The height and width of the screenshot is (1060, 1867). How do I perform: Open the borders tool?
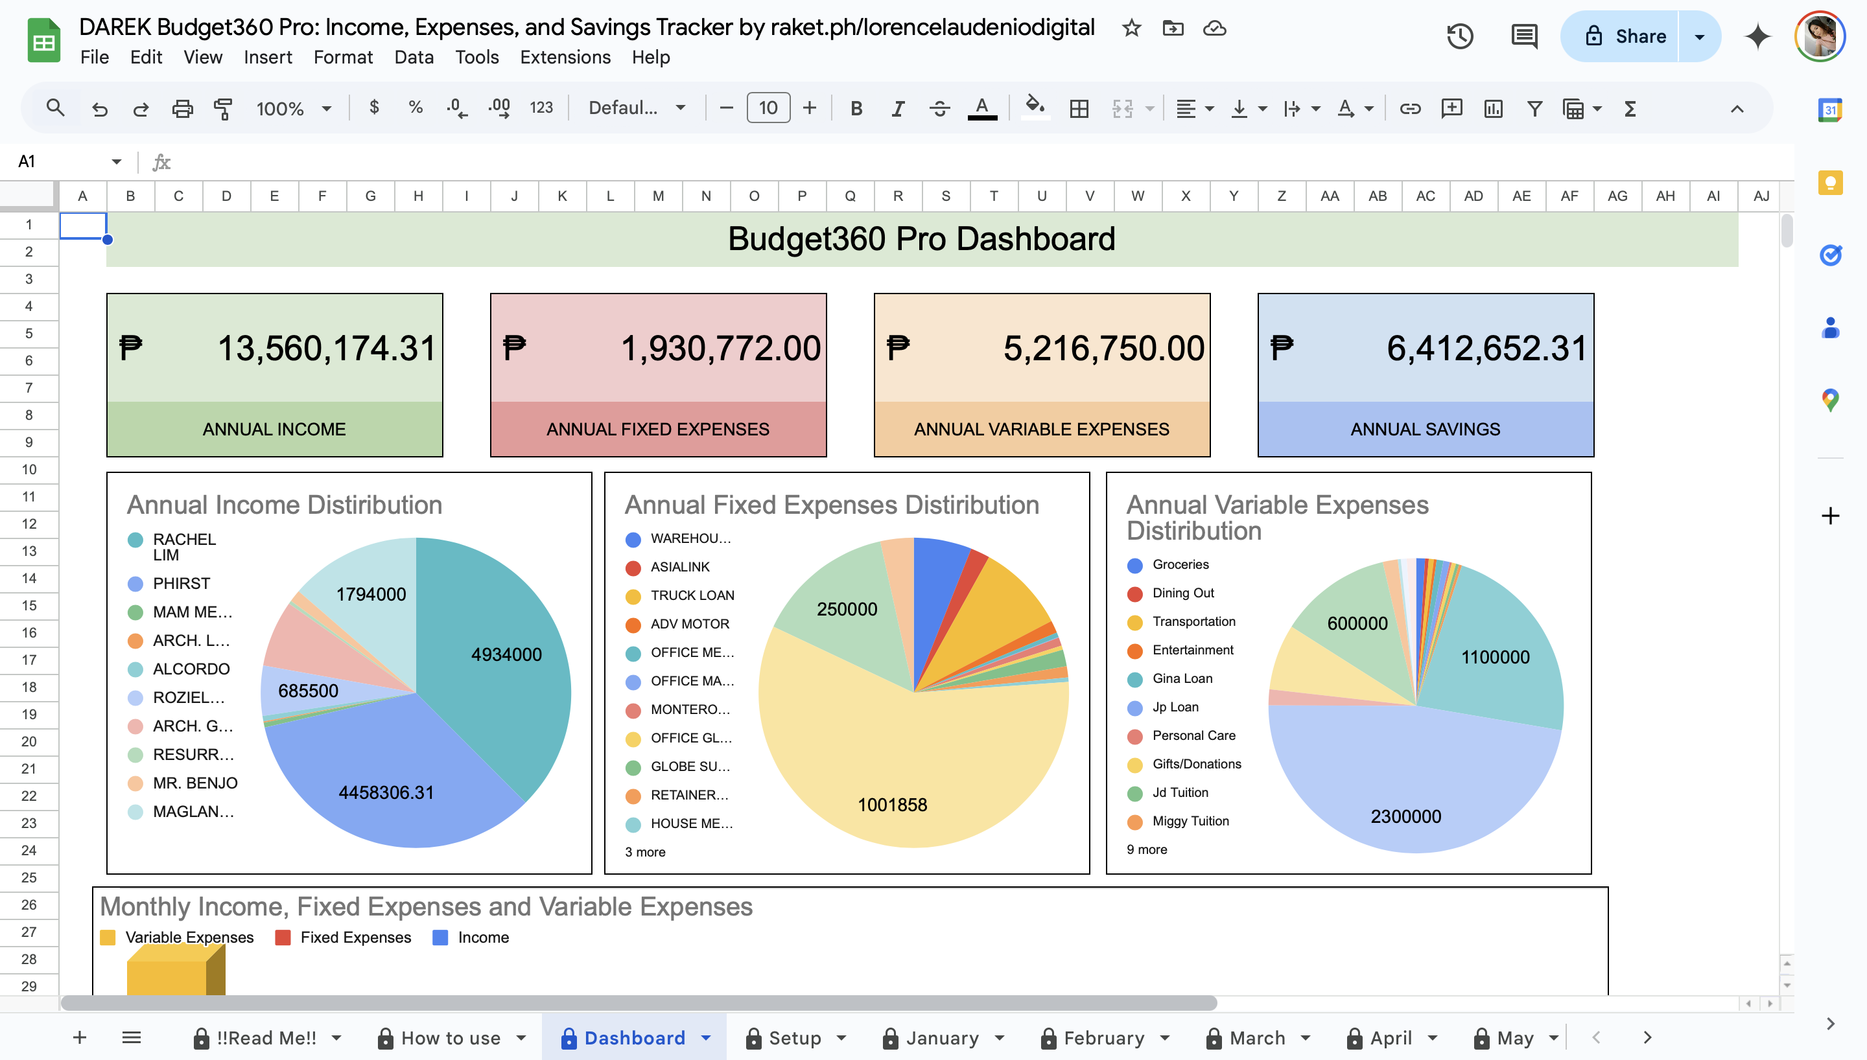point(1079,108)
